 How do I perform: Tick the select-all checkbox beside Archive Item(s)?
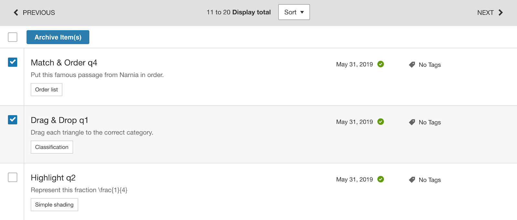click(13, 37)
